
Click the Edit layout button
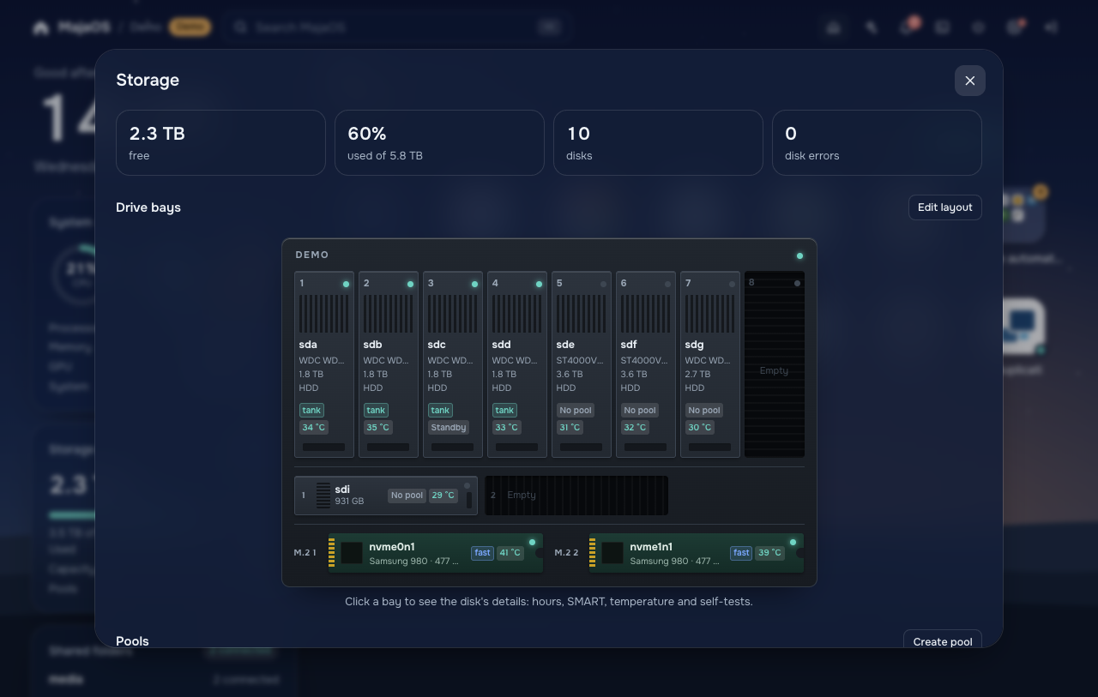point(944,207)
